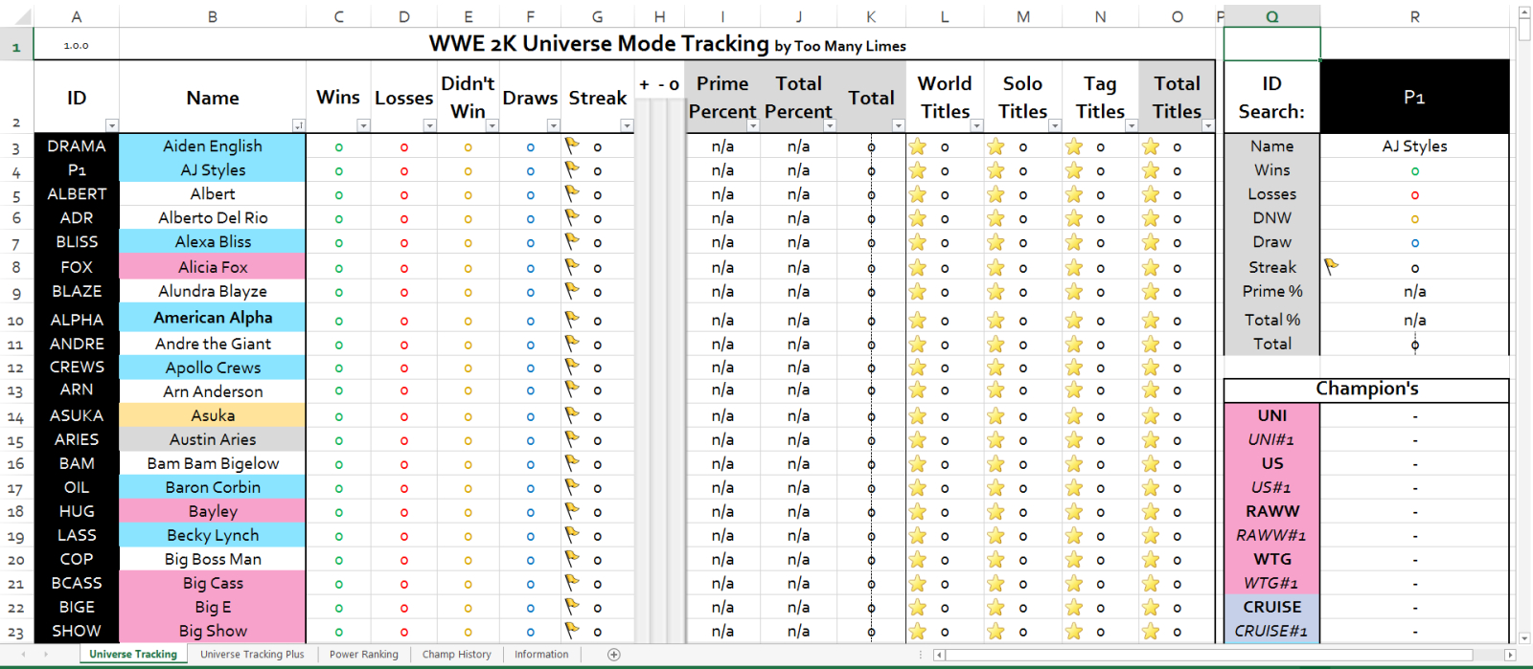The image size is (1533, 669).
Task: Open the Power Ranking sheet tab
Action: pyautogui.click(x=364, y=655)
